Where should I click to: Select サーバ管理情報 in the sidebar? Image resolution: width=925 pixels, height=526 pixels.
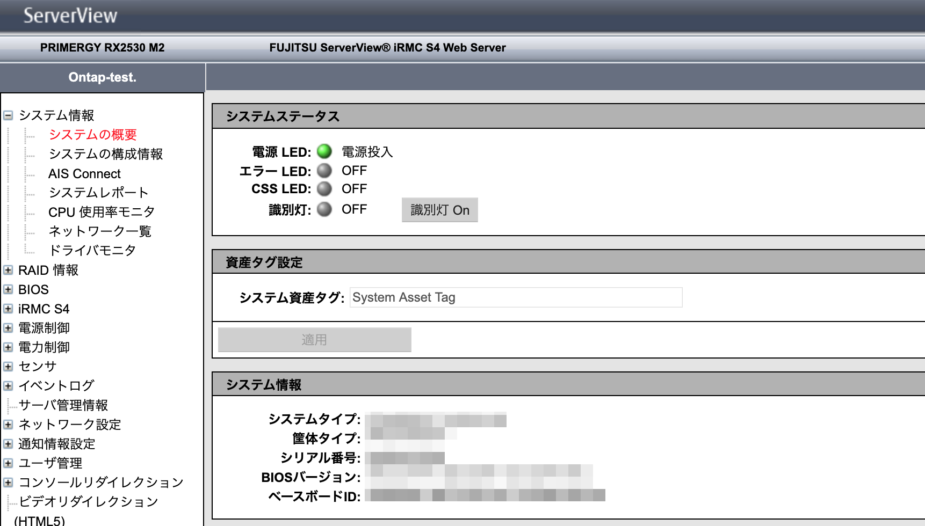[x=63, y=405]
